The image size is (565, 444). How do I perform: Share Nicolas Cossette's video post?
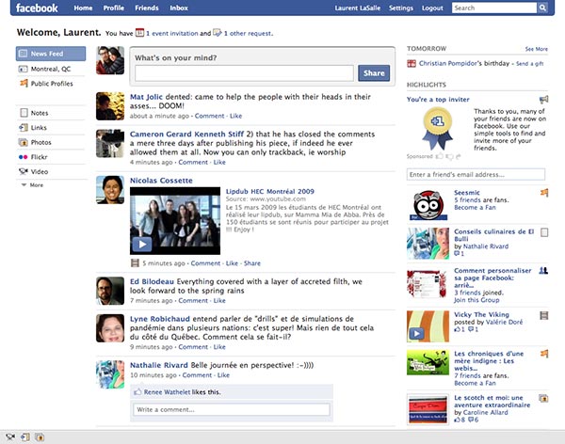tap(251, 263)
